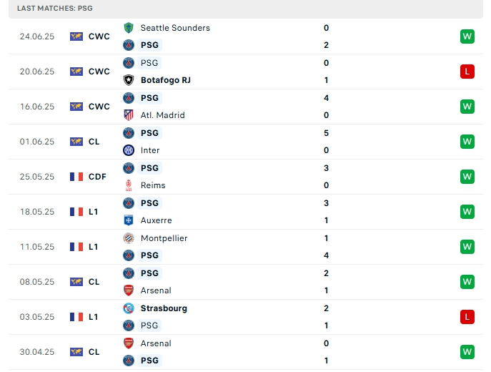This screenshot has width=491, height=372.
Task: Click the Reims team crest
Action: point(129,185)
